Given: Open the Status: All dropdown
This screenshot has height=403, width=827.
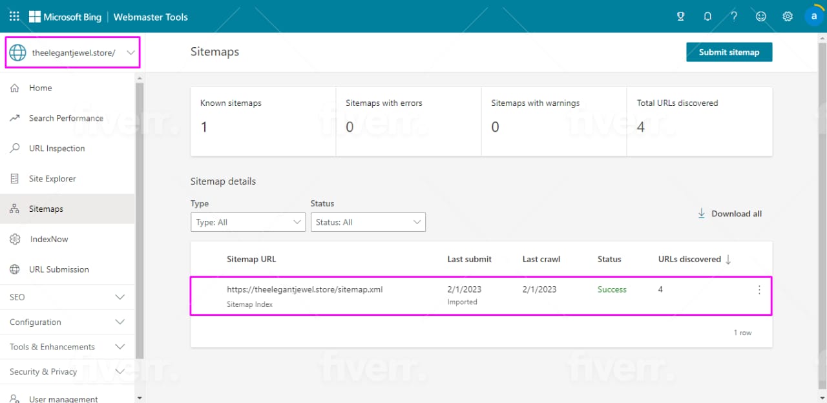Looking at the screenshot, I should 368,222.
